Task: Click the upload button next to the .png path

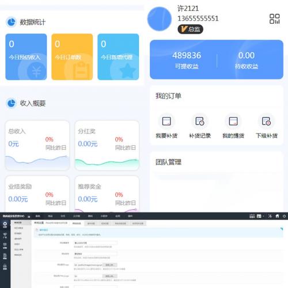Action: coord(109,265)
